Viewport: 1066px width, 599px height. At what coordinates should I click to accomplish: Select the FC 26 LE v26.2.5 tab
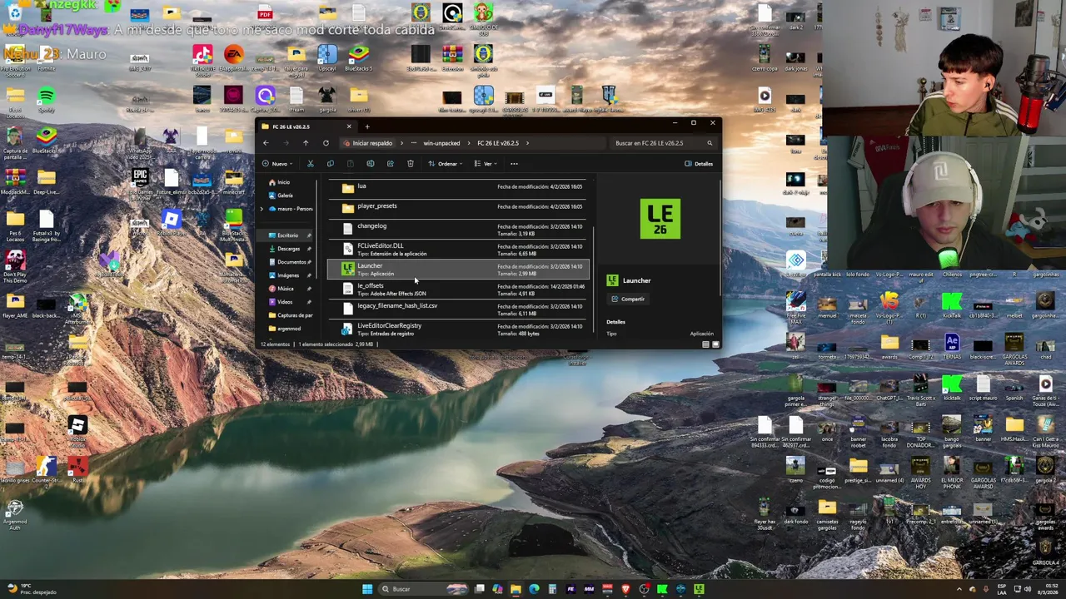tap(306, 126)
